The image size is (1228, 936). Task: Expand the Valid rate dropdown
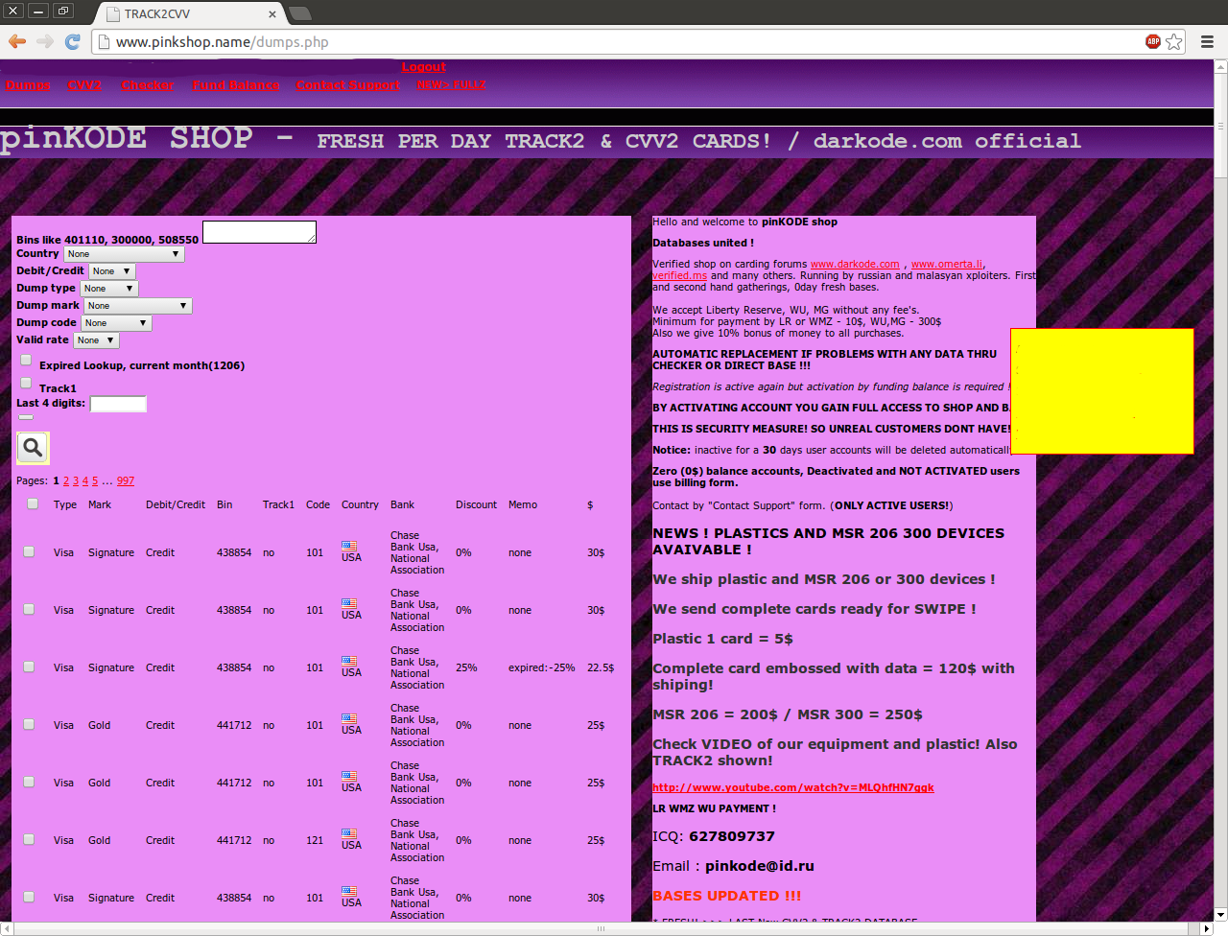96,340
